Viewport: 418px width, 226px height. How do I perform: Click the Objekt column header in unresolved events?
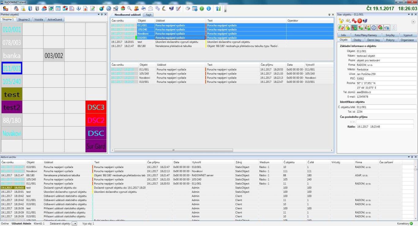tap(142, 21)
